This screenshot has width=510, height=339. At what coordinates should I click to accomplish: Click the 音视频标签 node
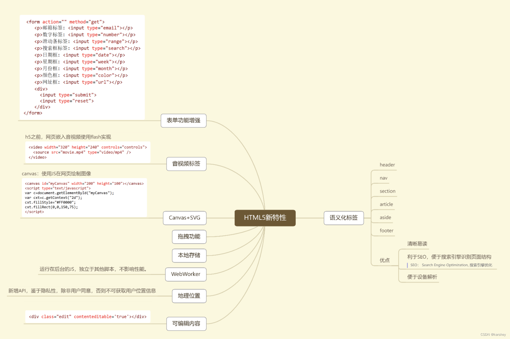tap(186, 164)
